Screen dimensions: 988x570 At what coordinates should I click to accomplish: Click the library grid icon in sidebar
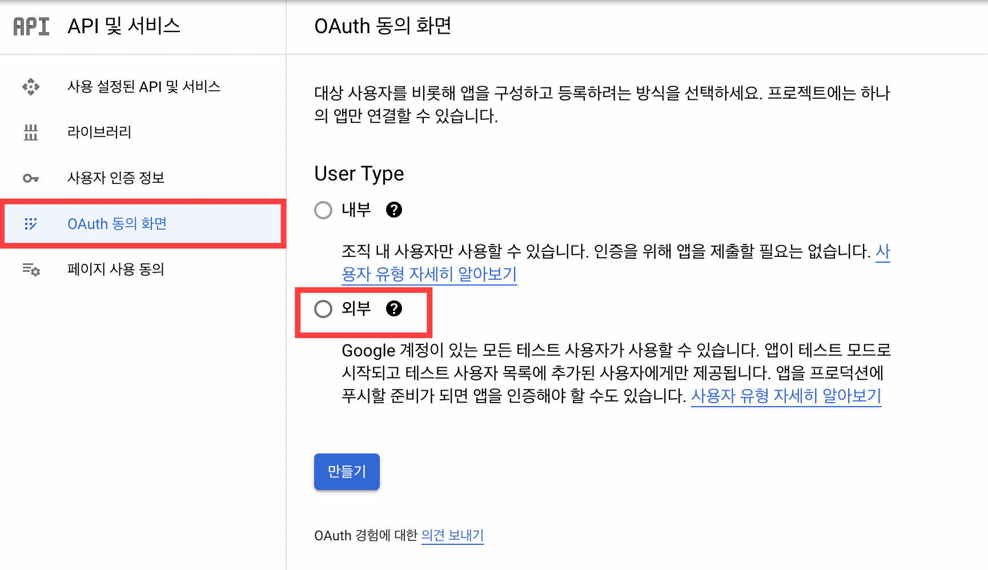click(x=31, y=133)
